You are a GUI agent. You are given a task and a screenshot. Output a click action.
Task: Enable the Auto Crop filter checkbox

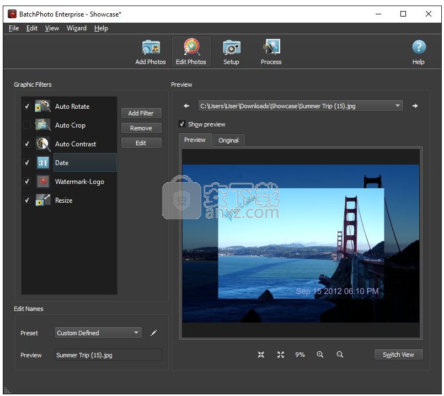pos(26,125)
